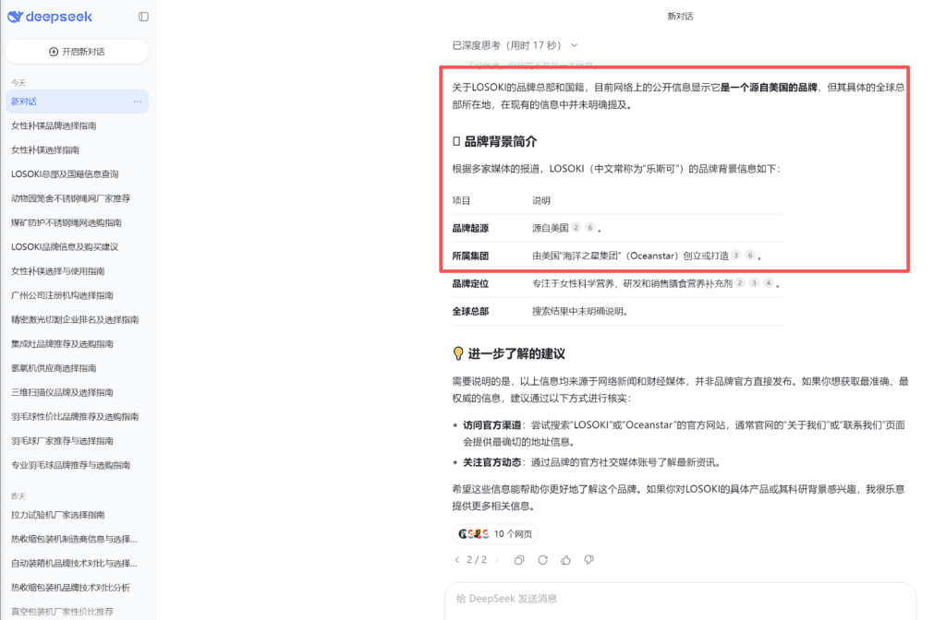The width and height of the screenshot is (946, 620).
Task: Start a new chat with 开启新对话
Action: tap(77, 51)
